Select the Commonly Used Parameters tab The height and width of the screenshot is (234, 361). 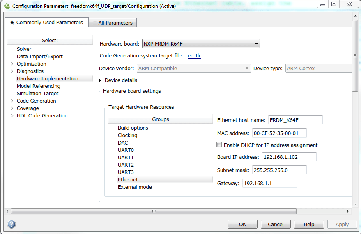coord(46,23)
